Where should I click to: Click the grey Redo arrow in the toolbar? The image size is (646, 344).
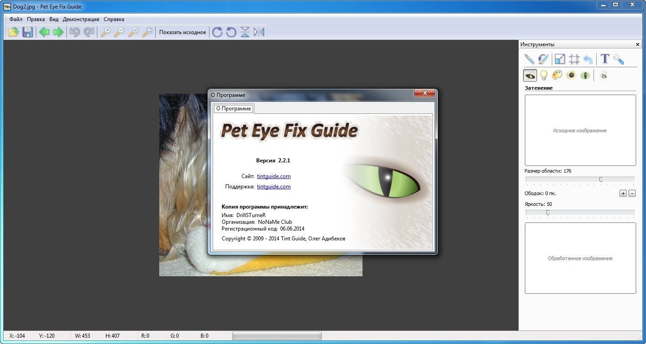click(x=89, y=32)
